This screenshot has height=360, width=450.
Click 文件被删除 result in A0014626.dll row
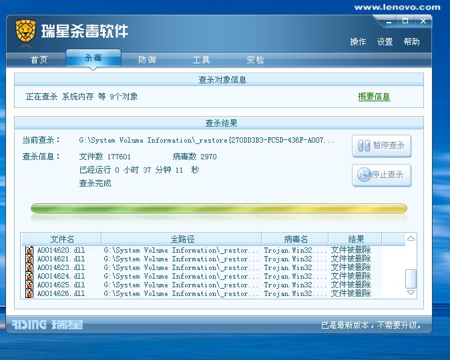pos(351,293)
